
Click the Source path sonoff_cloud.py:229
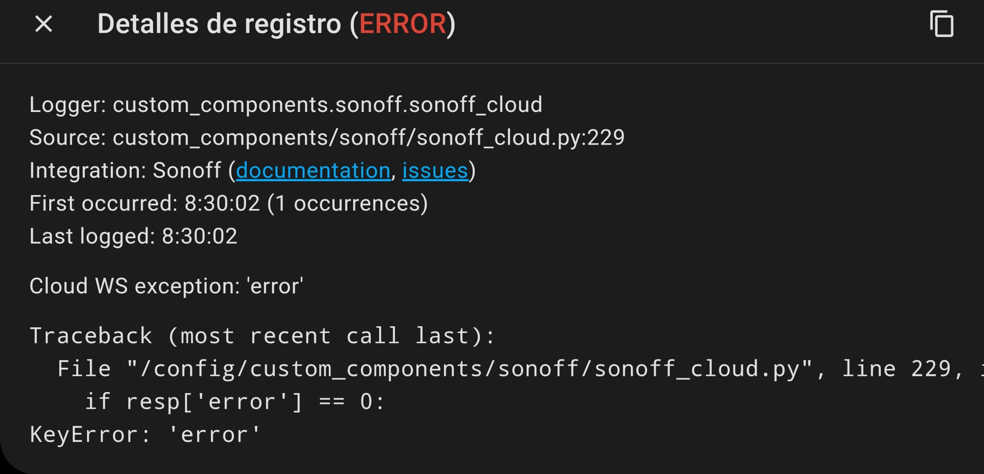[327, 137]
